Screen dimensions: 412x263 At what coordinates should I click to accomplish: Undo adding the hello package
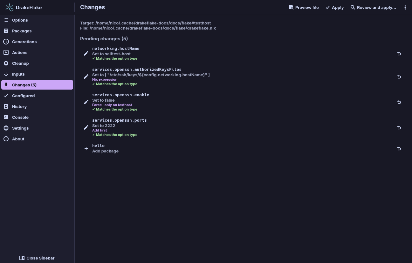coord(399,148)
